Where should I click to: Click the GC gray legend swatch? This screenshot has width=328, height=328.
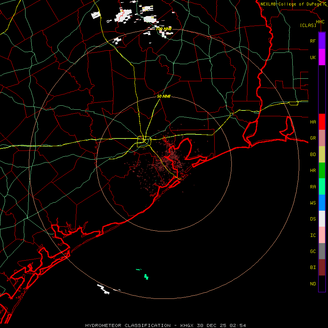(x=322, y=251)
